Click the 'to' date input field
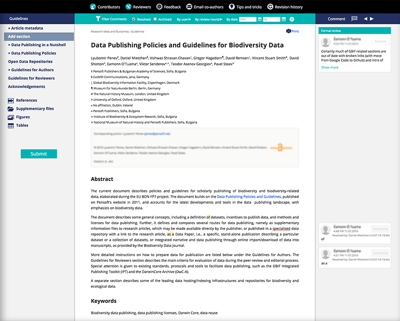 click(272, 19)
